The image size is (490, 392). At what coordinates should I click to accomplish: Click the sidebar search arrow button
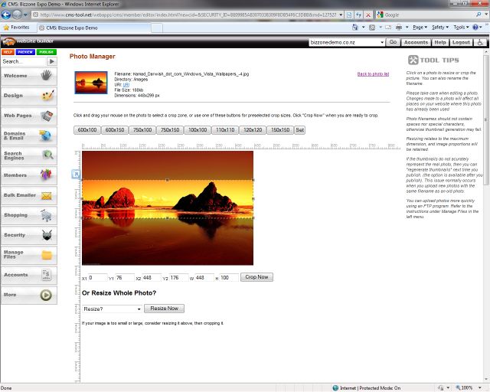[x=51, y=61]
